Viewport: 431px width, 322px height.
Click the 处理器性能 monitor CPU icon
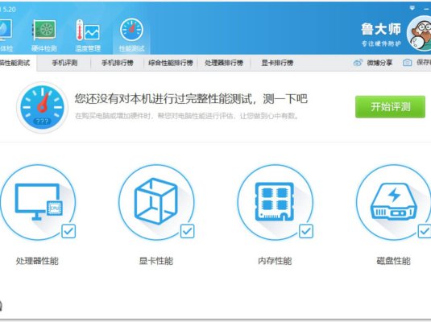point(39,202)
